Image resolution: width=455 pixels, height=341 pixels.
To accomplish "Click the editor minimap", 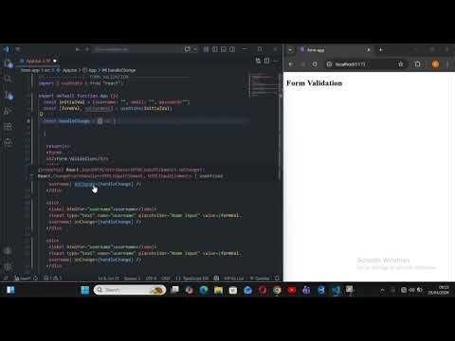I will coord(264,85).
